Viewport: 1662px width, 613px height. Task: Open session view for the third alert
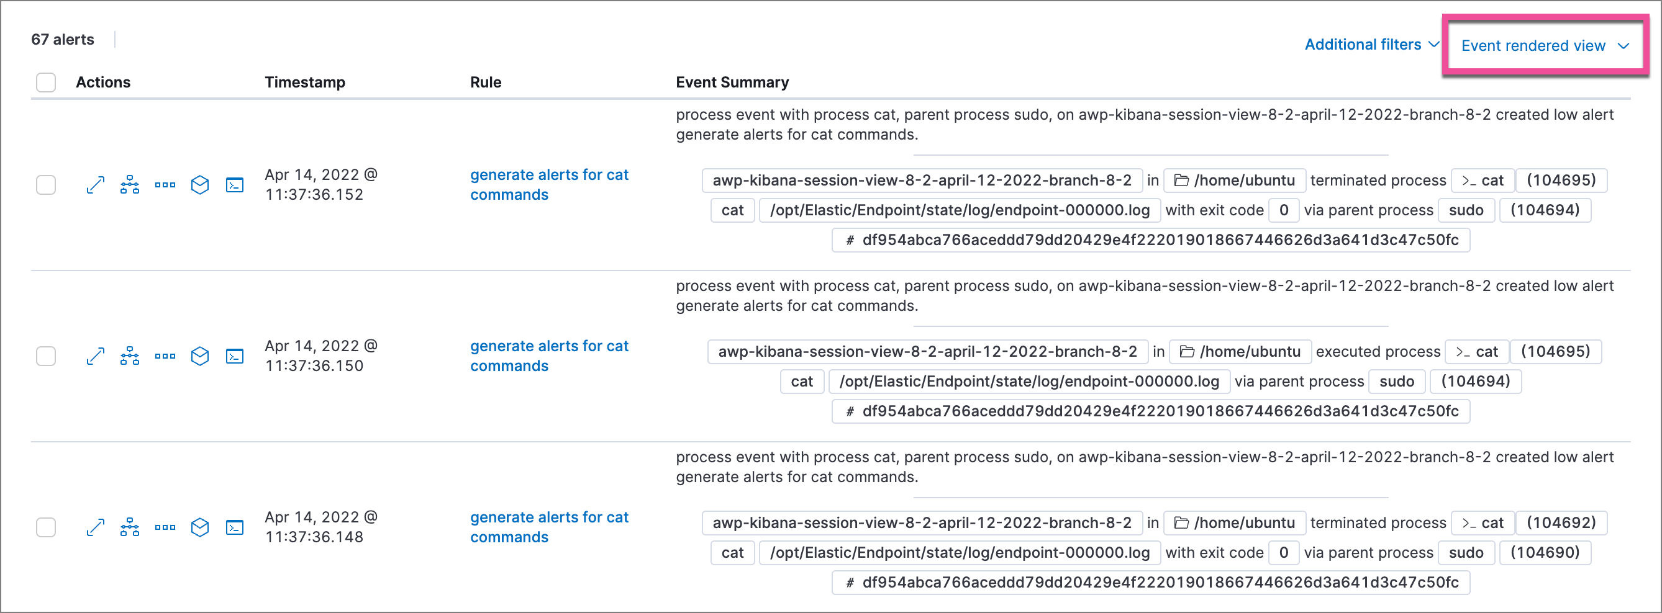point(235,527)
